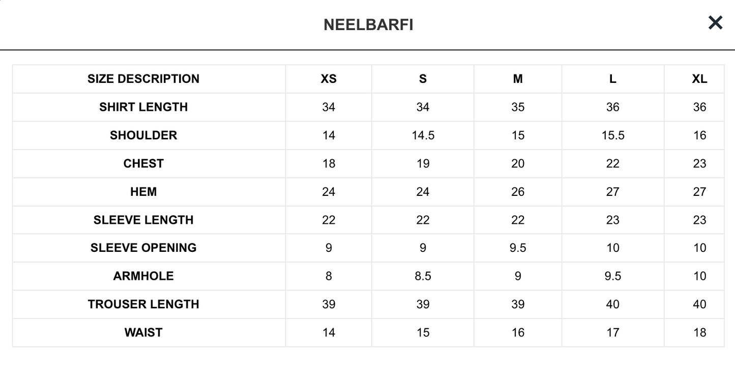The image size is (735, 375).
Task: Select the chest value 20 for size M
Action: click(518, 163)
